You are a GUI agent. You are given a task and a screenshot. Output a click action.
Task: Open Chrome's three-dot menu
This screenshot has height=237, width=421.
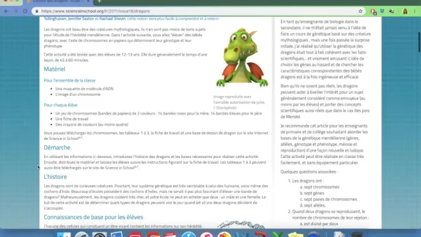pyautogui.click(x=415, y=11)
